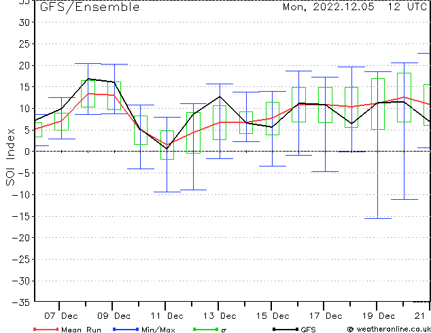The width and height of the screenshot is (431, 333).
Task: Click the 'Mean Run' legend label
Action: (x=82, y=330)
